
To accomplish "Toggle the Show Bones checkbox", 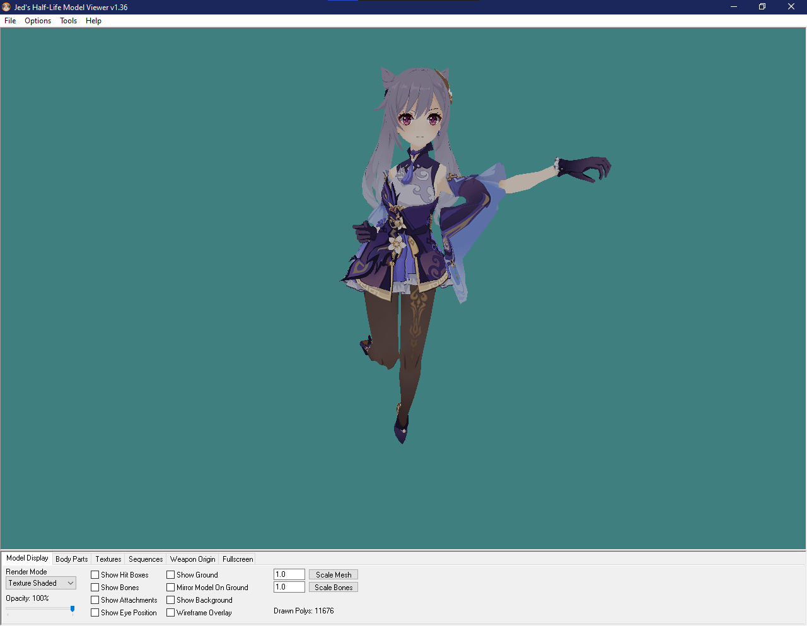I will [95, 588].
